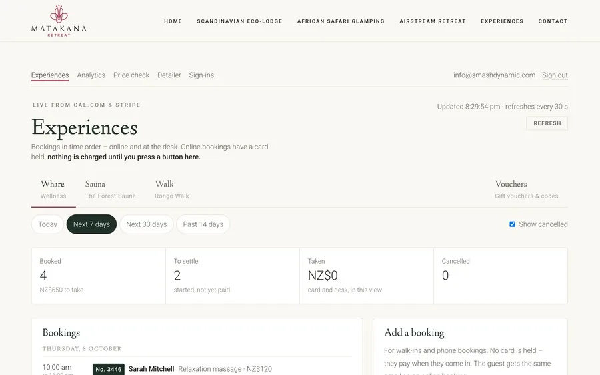The width and height of the screenshot is (600, 375).
Task: Open the Experiences nav link in header
Action: coord(502,21)
